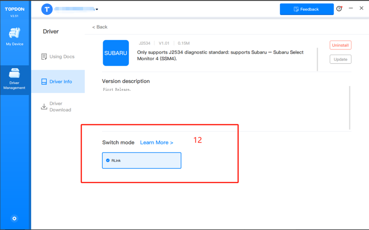This screenshot has height=230, width=369.
Task: Click the user avatar T icon
Action: pyautogui.click(x=47, y=9)
